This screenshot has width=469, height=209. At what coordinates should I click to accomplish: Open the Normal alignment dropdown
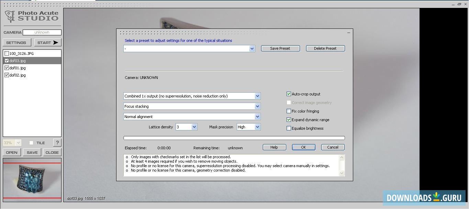pos(257,117)
